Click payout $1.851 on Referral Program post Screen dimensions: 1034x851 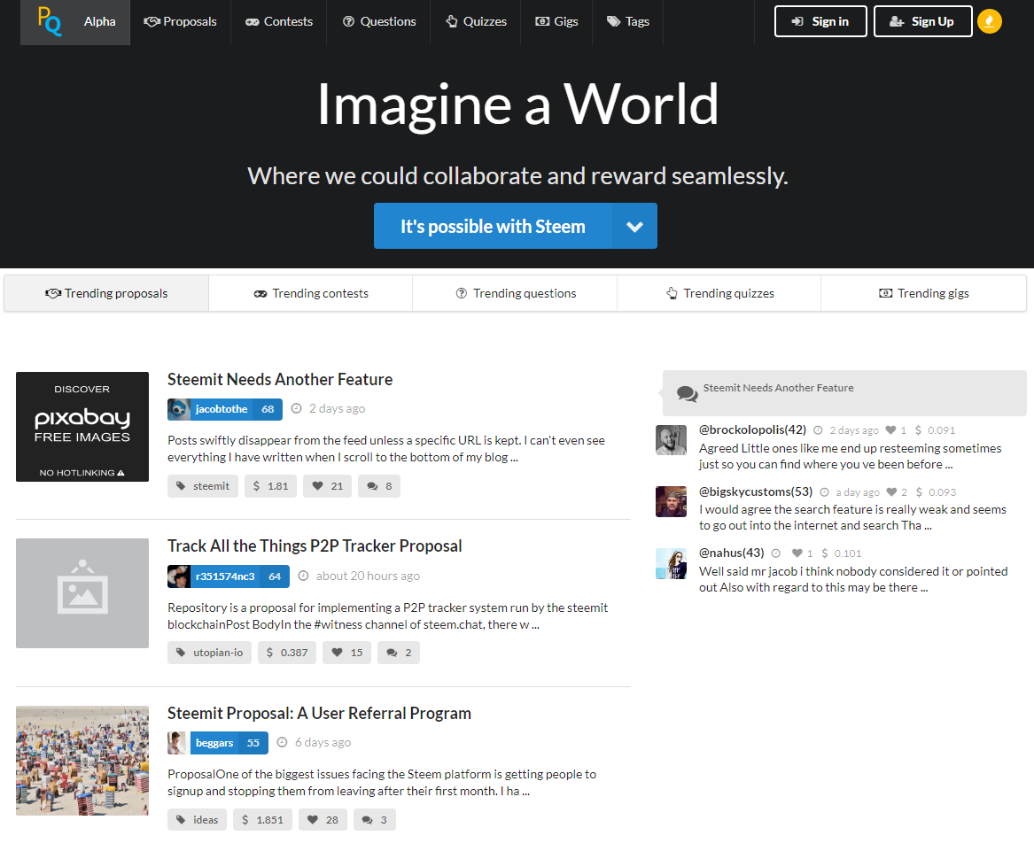(262, 820)
